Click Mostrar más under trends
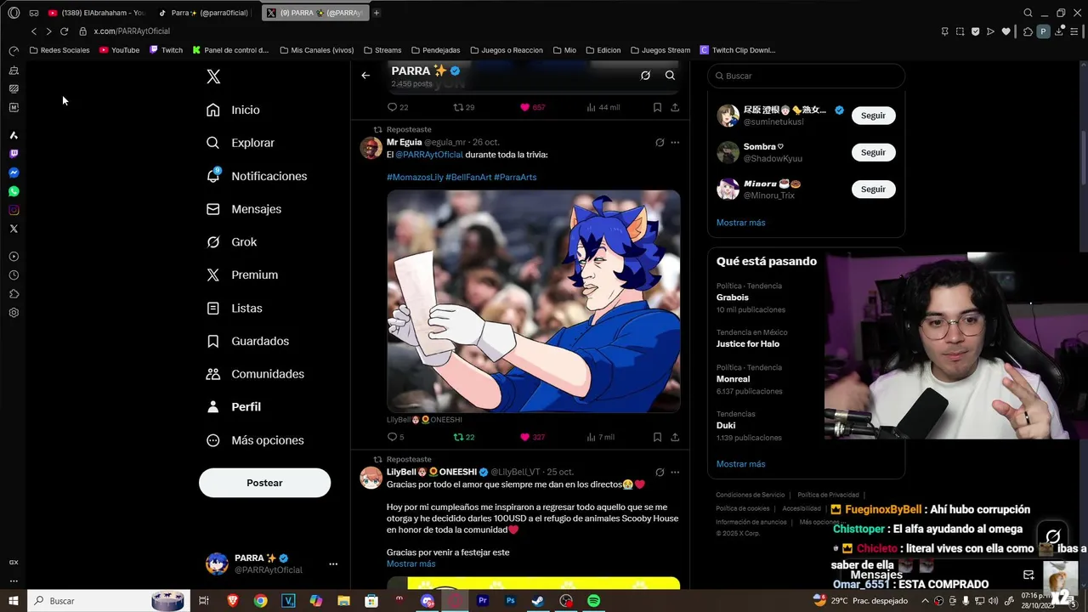This screenshot has height=612, width=1088. (x=740, y=464)
